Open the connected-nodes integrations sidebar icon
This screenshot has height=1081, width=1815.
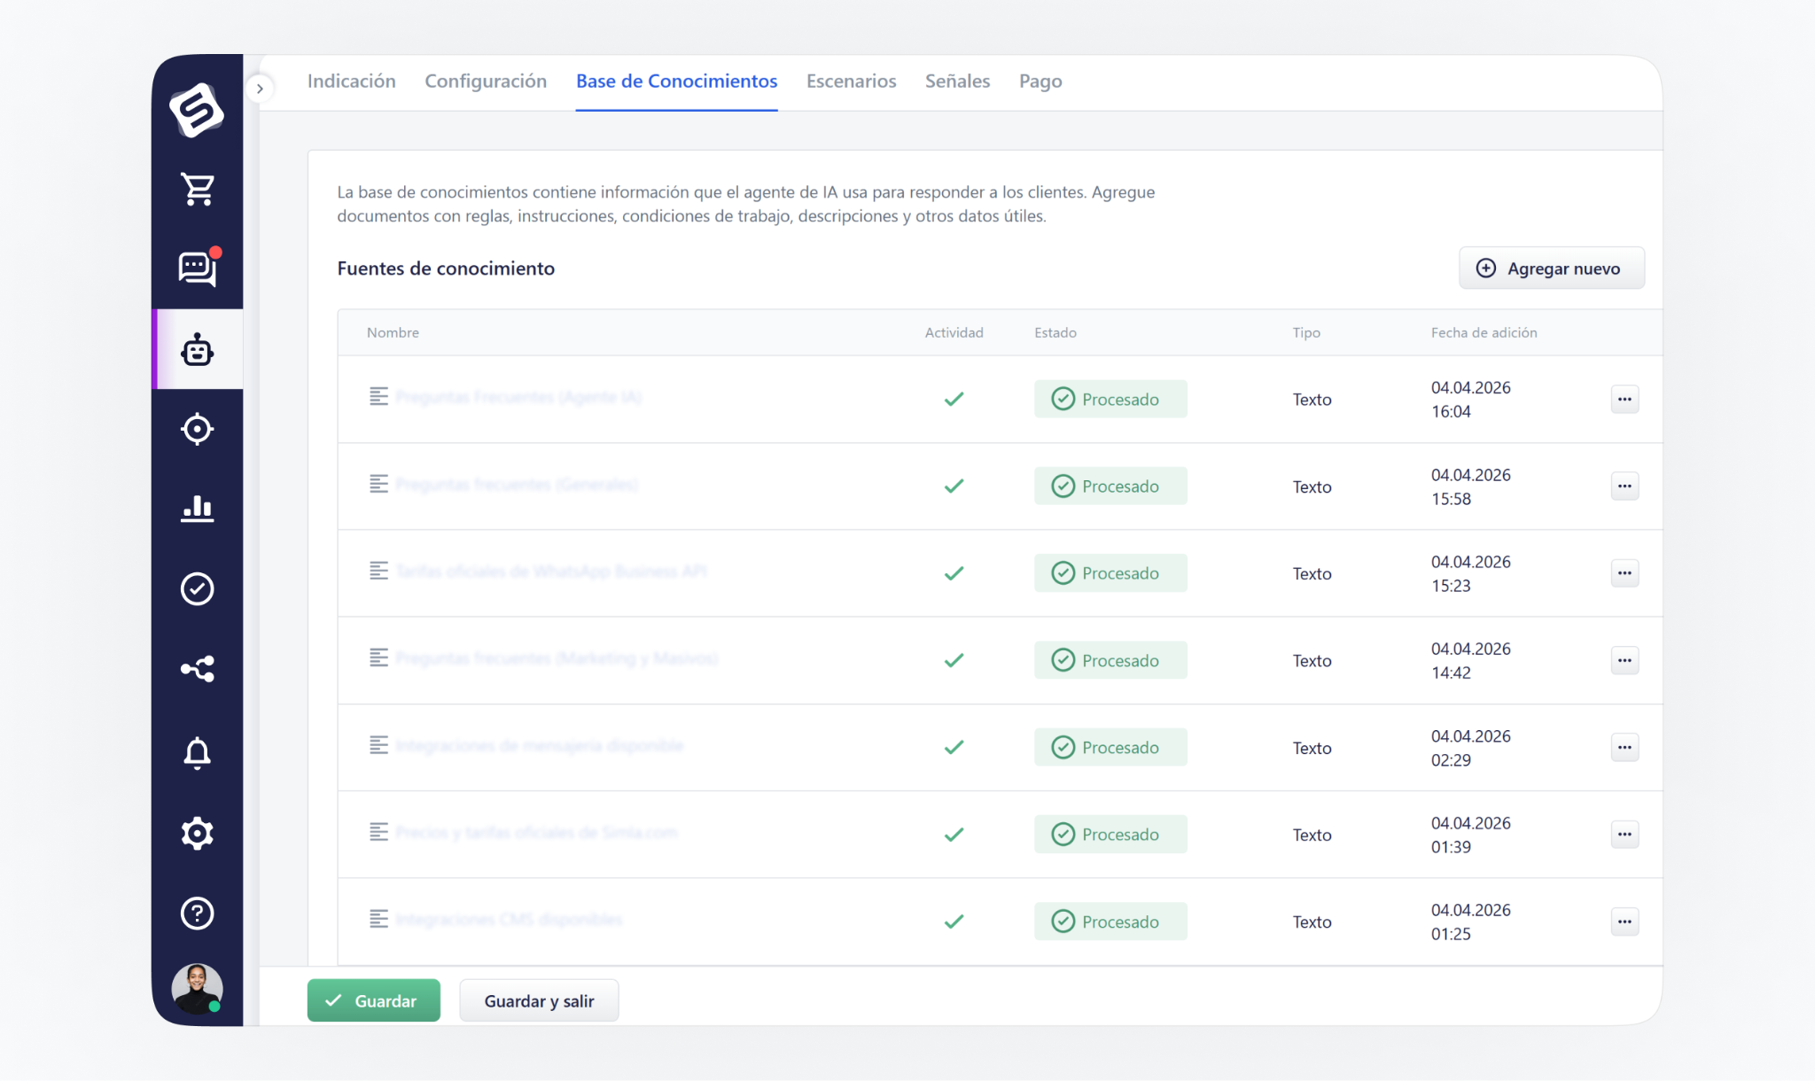(x=197, y=669)
